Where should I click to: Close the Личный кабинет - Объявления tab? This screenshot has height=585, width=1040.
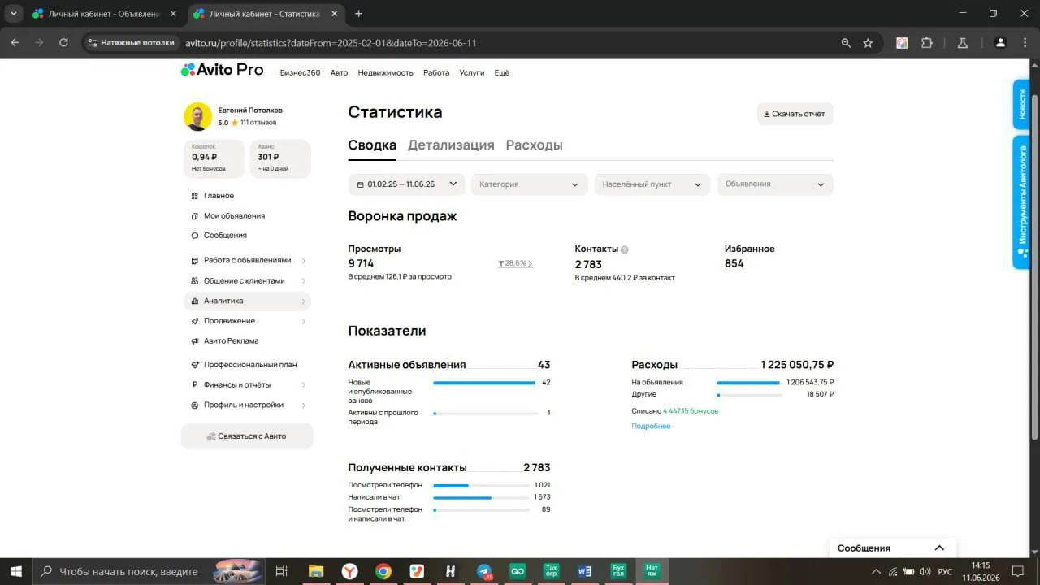(173, 14)
